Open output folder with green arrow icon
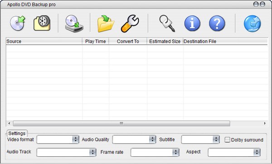This screenshot has width=272, height=164. pyautogui.click(x=106, y=24)
